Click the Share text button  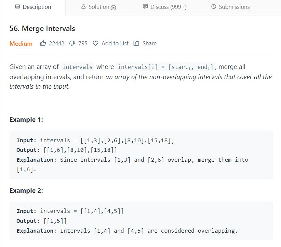click(149, 43)
